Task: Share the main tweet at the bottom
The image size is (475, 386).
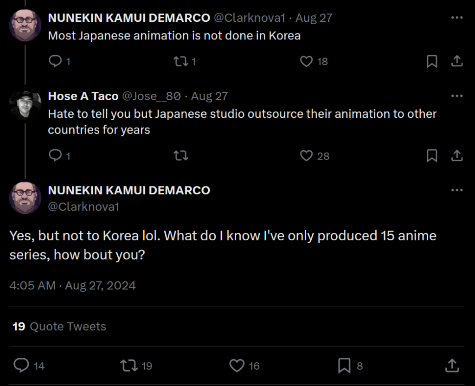Action: point(452,366)
